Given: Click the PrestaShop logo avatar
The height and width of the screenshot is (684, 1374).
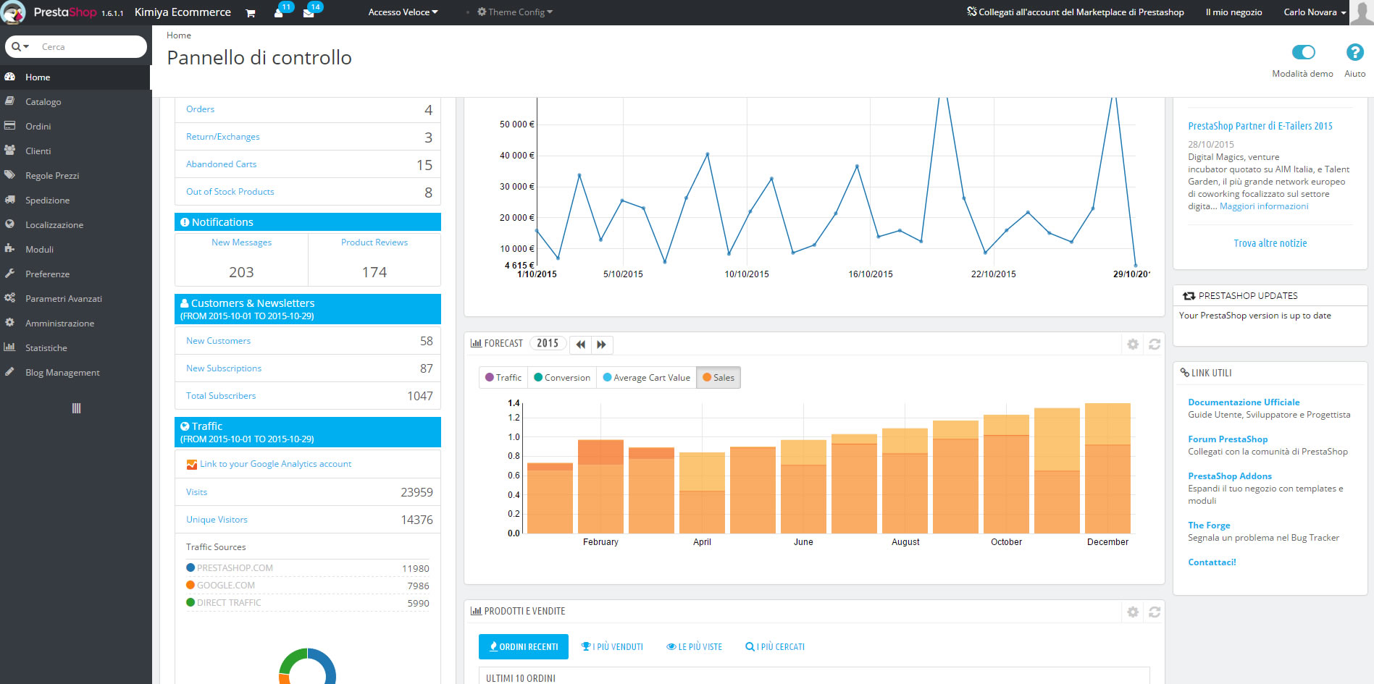Looking at the screenshot, I should 13,12.
